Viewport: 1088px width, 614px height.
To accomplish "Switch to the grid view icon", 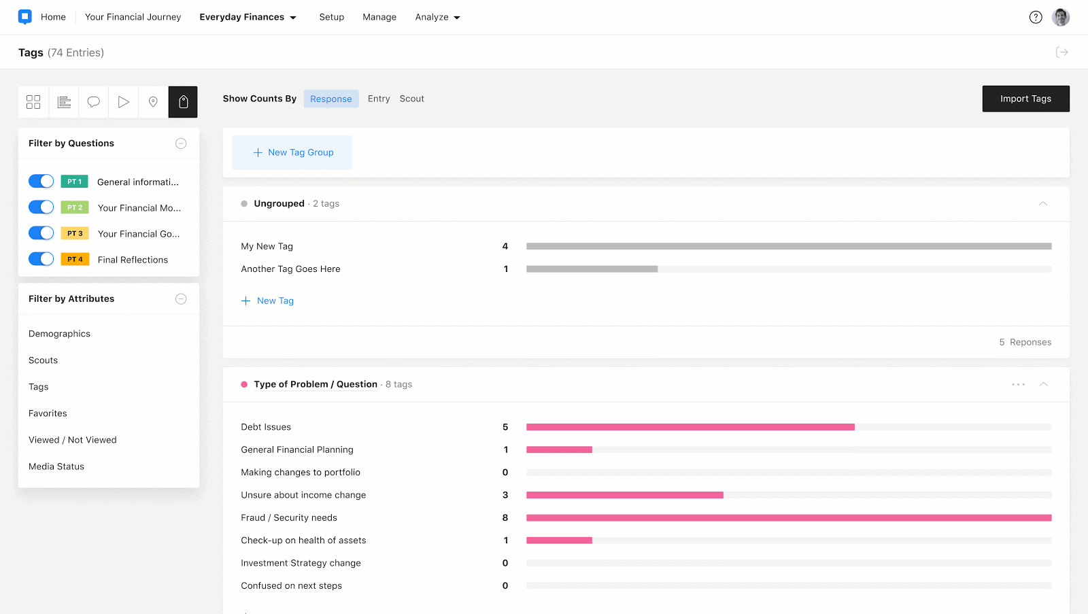I will [x=33, y=102].
